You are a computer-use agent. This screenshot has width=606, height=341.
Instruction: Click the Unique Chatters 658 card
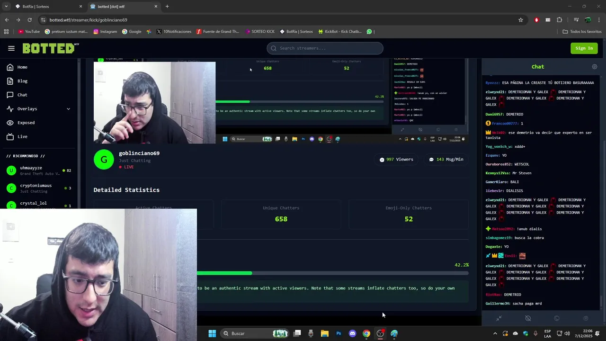coord(281,215)
